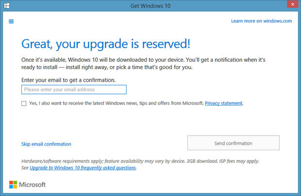This screenshot has width=301, height=196.
Task: Open the hamburger menu icon
Action: [11, 21]
